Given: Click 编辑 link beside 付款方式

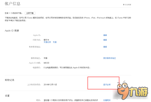Looking at the screenshot, I should pos(105,40).
